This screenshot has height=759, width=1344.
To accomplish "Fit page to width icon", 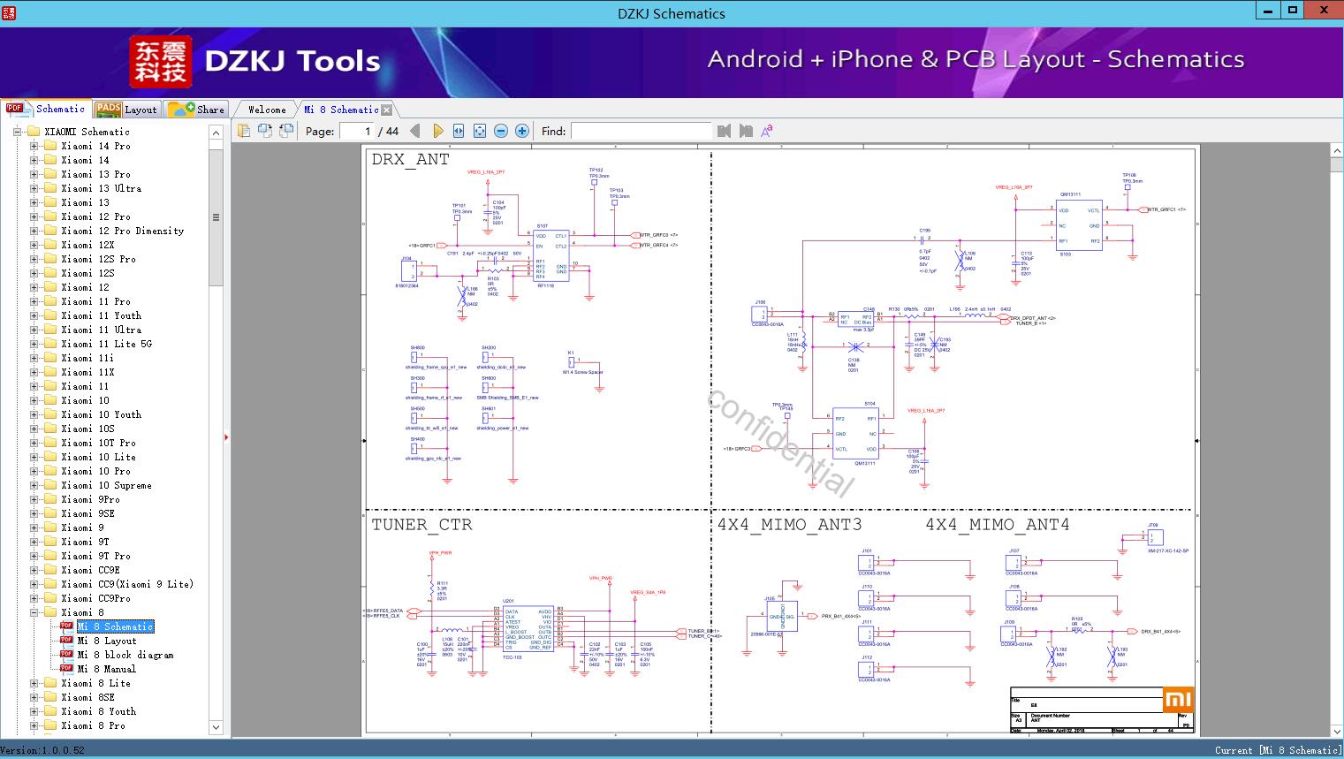I will pos(459,131).
